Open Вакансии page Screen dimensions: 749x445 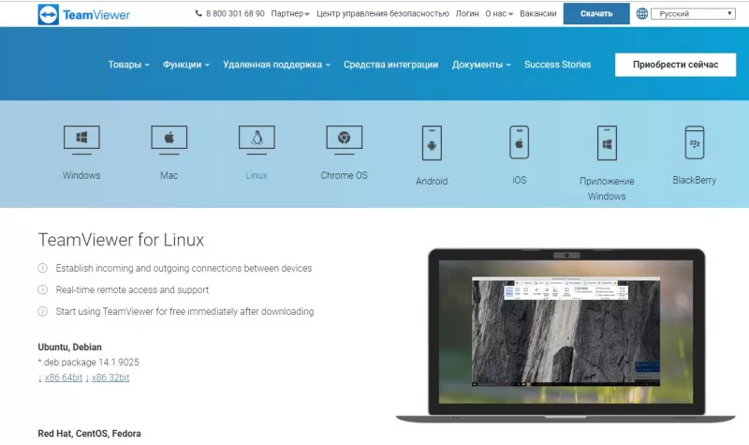pyautogui.click(x=537, y=13)
